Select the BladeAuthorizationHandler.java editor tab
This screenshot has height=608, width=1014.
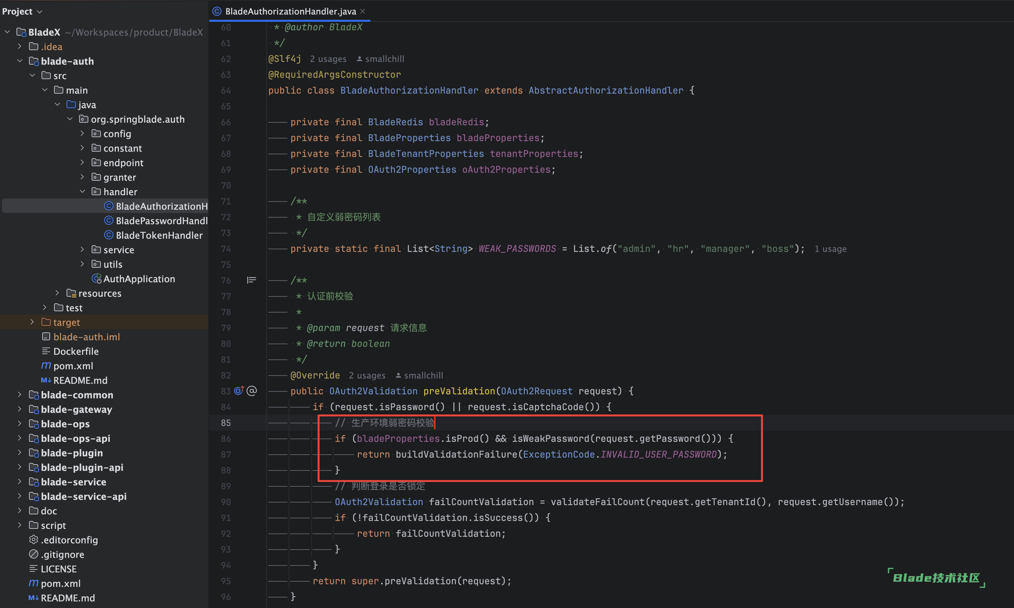[290, 12]
